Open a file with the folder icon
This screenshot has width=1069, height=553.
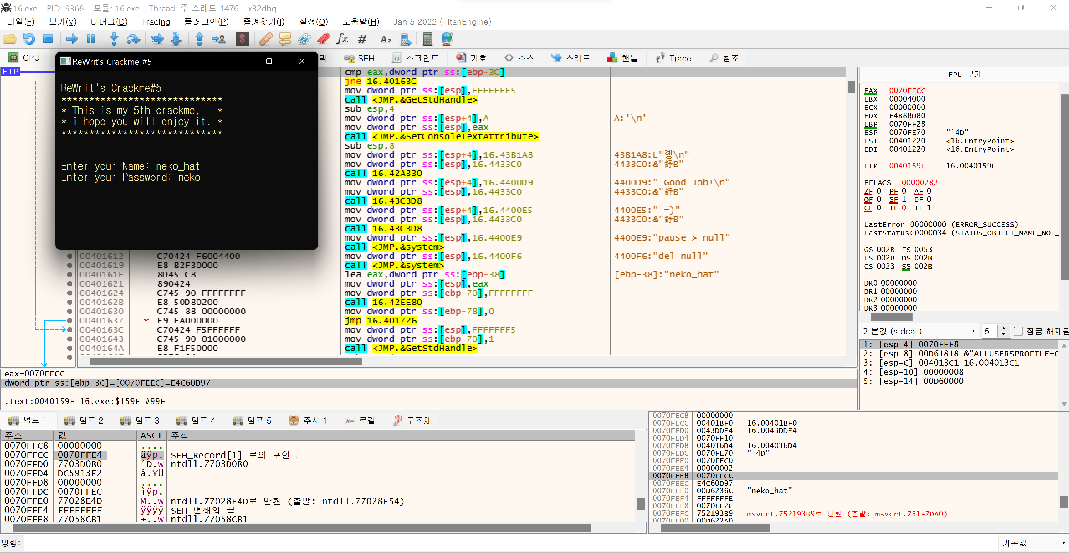tap(9, 39)
